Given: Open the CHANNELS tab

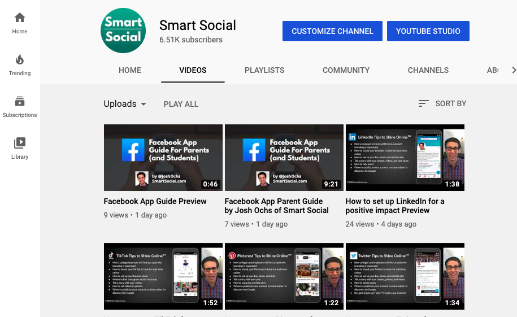Looking at the screenshot, I should [x=428, y=70].
